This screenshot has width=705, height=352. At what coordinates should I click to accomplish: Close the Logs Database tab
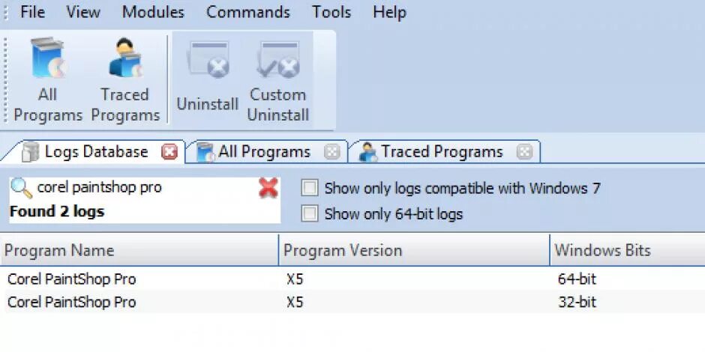coord(169,153)
